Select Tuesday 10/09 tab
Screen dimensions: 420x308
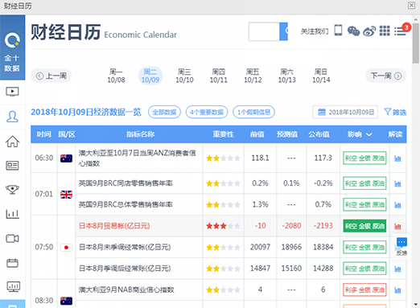[150, 76]
